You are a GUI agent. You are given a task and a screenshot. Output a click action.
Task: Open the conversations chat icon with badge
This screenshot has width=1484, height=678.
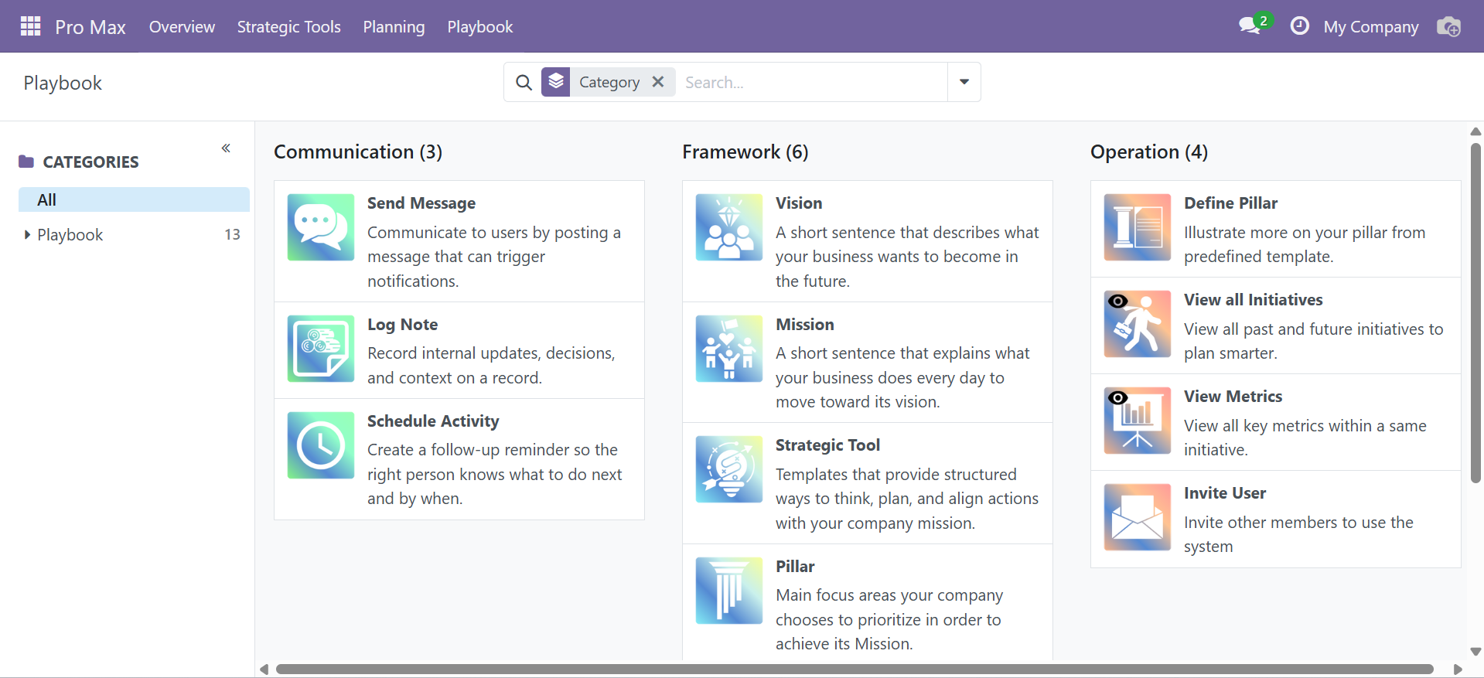click(1250, 26)
